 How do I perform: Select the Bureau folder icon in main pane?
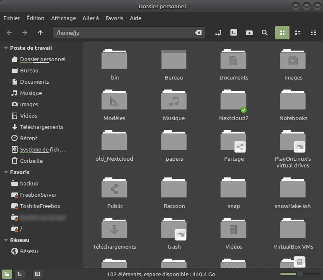[174, 59]
